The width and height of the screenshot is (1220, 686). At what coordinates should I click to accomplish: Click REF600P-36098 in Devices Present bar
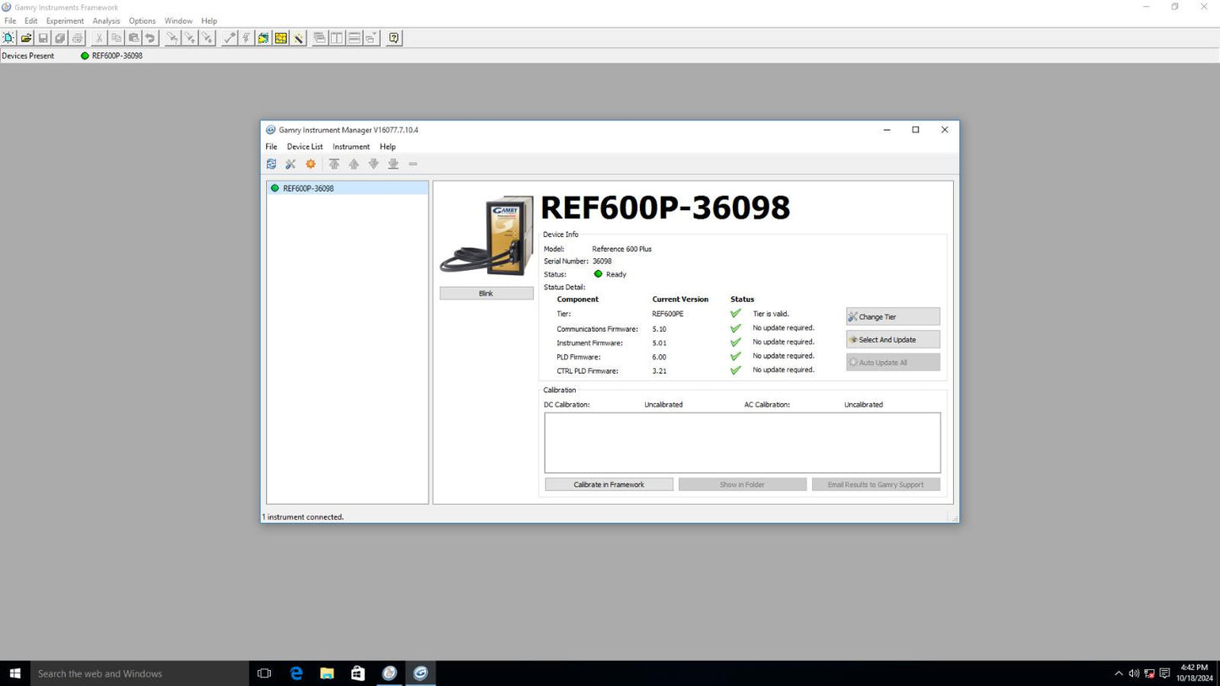pyautogui.click(x=111, y=56)
